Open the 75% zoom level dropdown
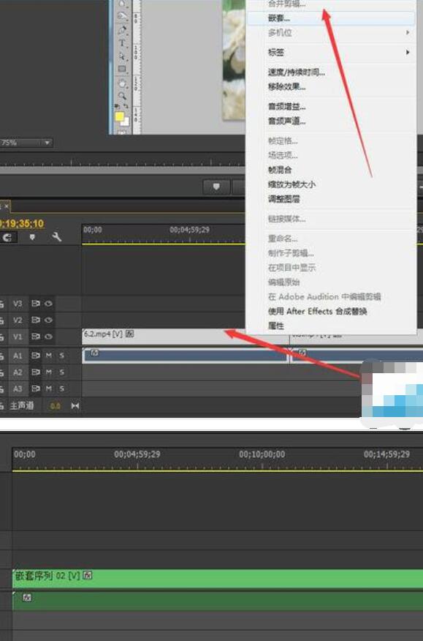423x641 pixels. click(26, 143)
